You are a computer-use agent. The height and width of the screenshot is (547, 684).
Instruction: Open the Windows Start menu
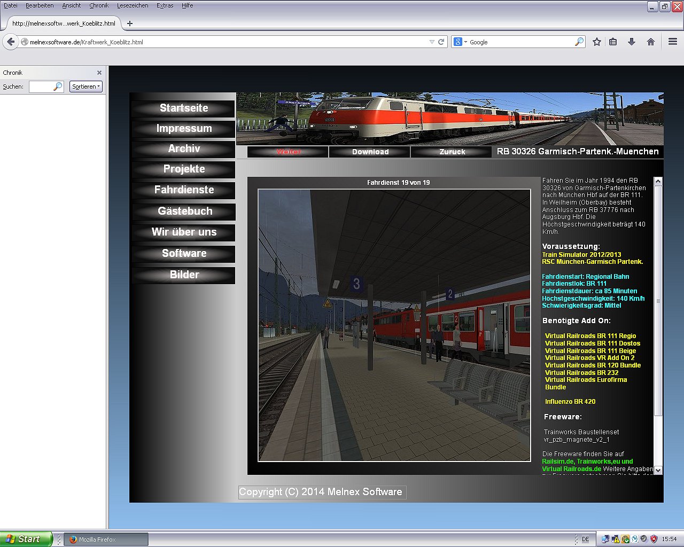pos(26,539)
